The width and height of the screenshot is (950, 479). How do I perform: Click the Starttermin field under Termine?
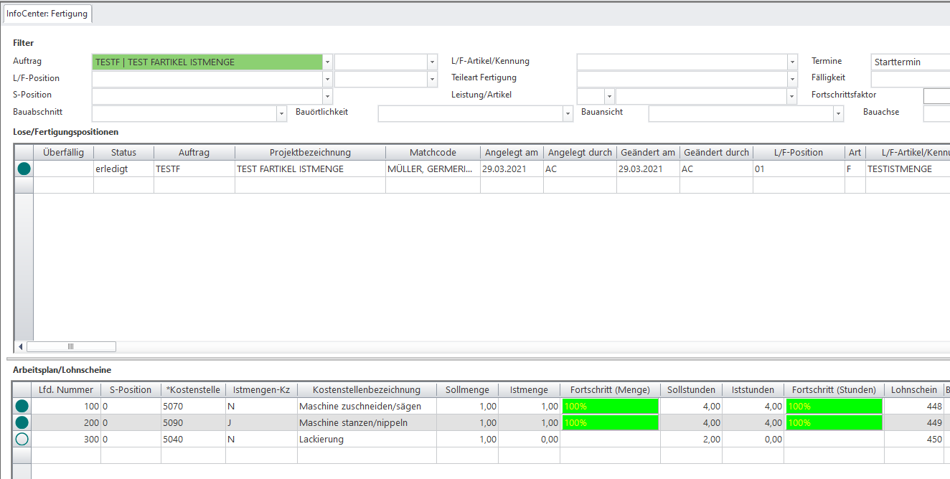[910, 62]
